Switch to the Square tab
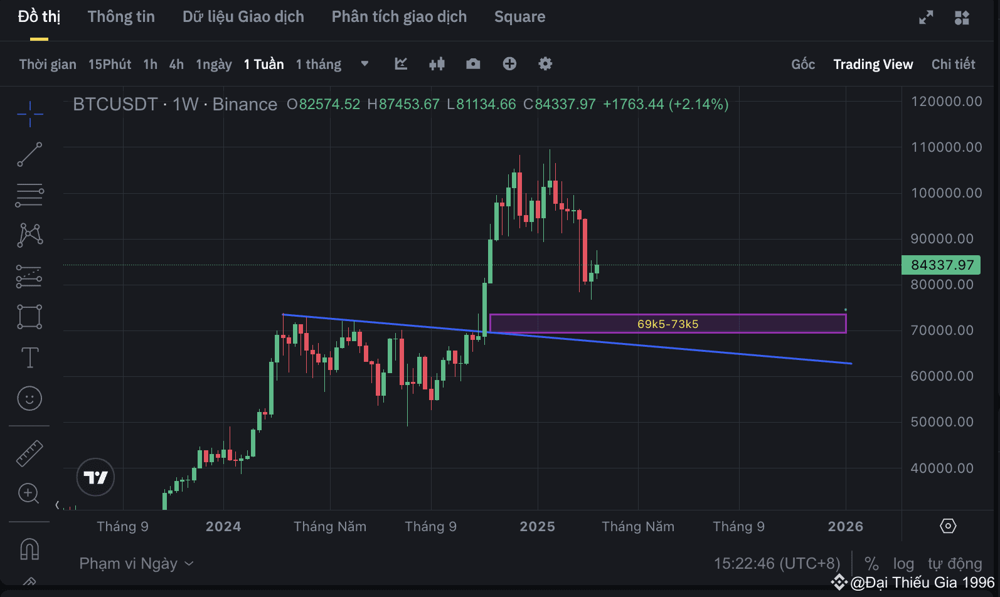Viewport: 1000px width, 597px height. [x=519, y=17]
